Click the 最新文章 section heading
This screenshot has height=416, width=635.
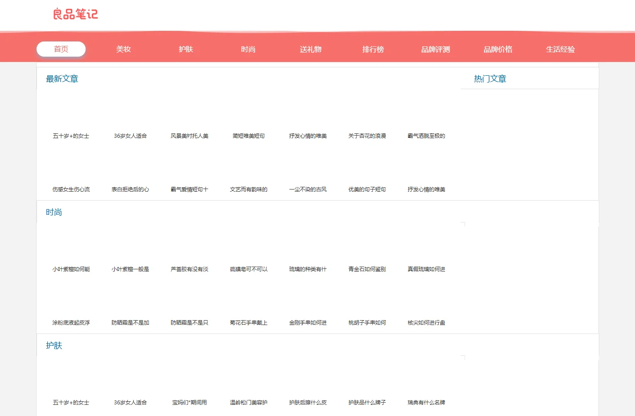(x=62, y=79)
